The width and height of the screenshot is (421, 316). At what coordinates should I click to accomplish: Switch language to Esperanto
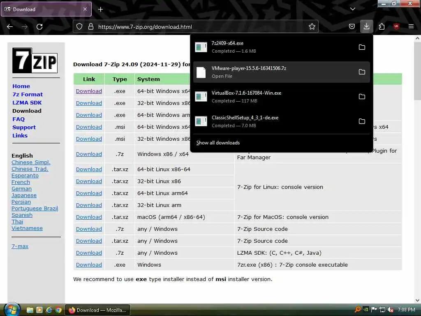(x=25, y=175)
